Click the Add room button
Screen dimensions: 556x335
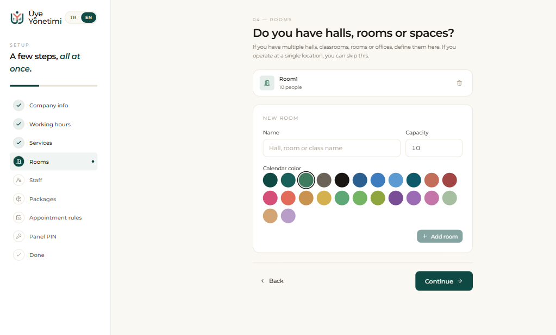pos(440,236)
